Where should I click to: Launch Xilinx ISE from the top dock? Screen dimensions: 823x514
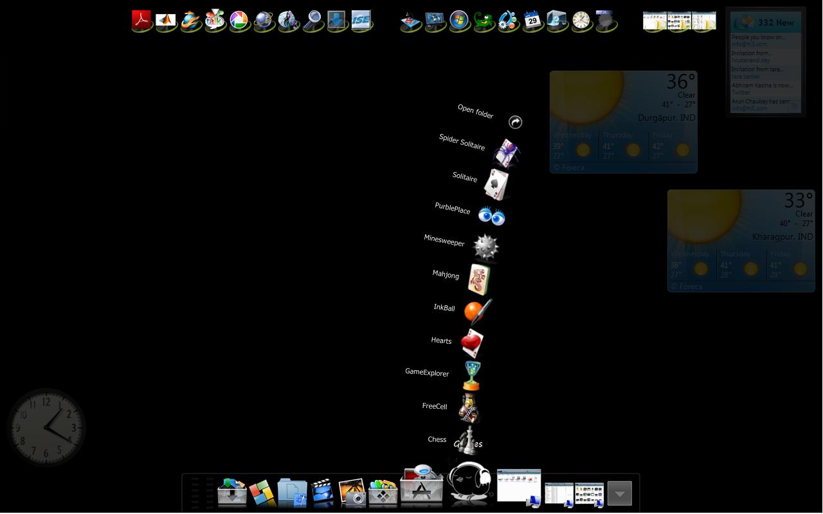(x=361, y=21)
